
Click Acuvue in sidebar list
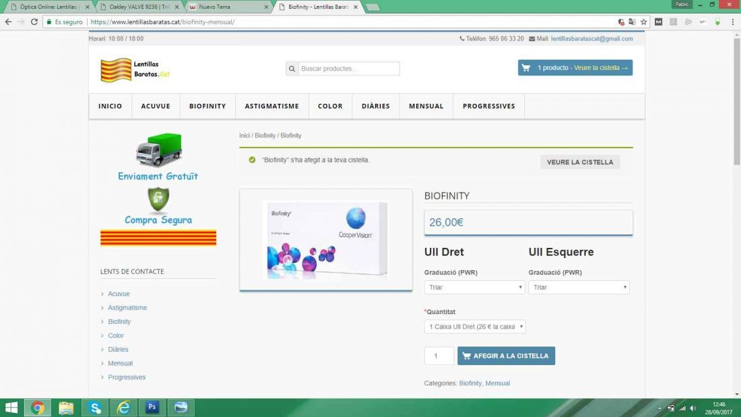click(x=119, y=294)
